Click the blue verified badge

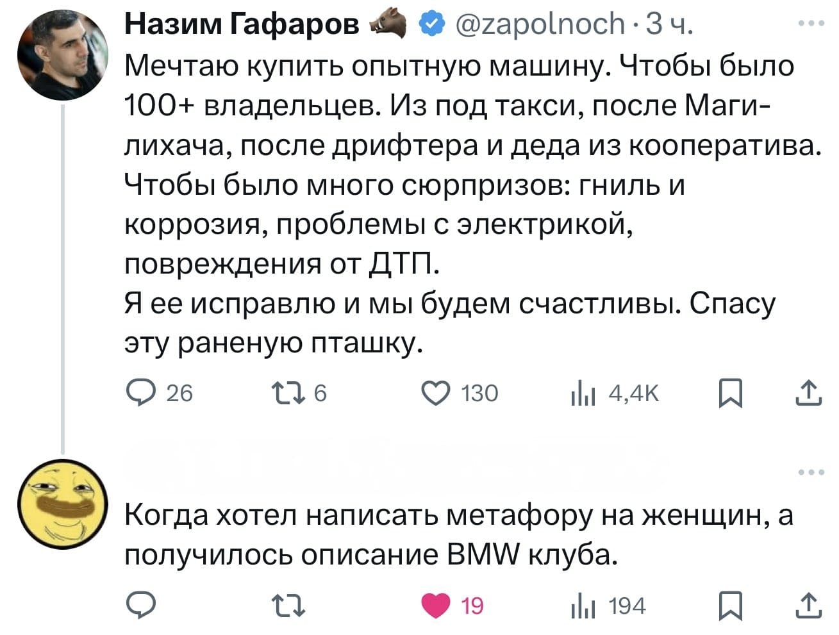[431, 24]
